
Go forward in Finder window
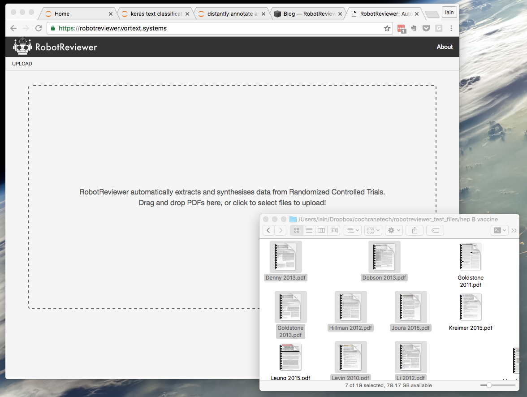[x=281, y=230]
